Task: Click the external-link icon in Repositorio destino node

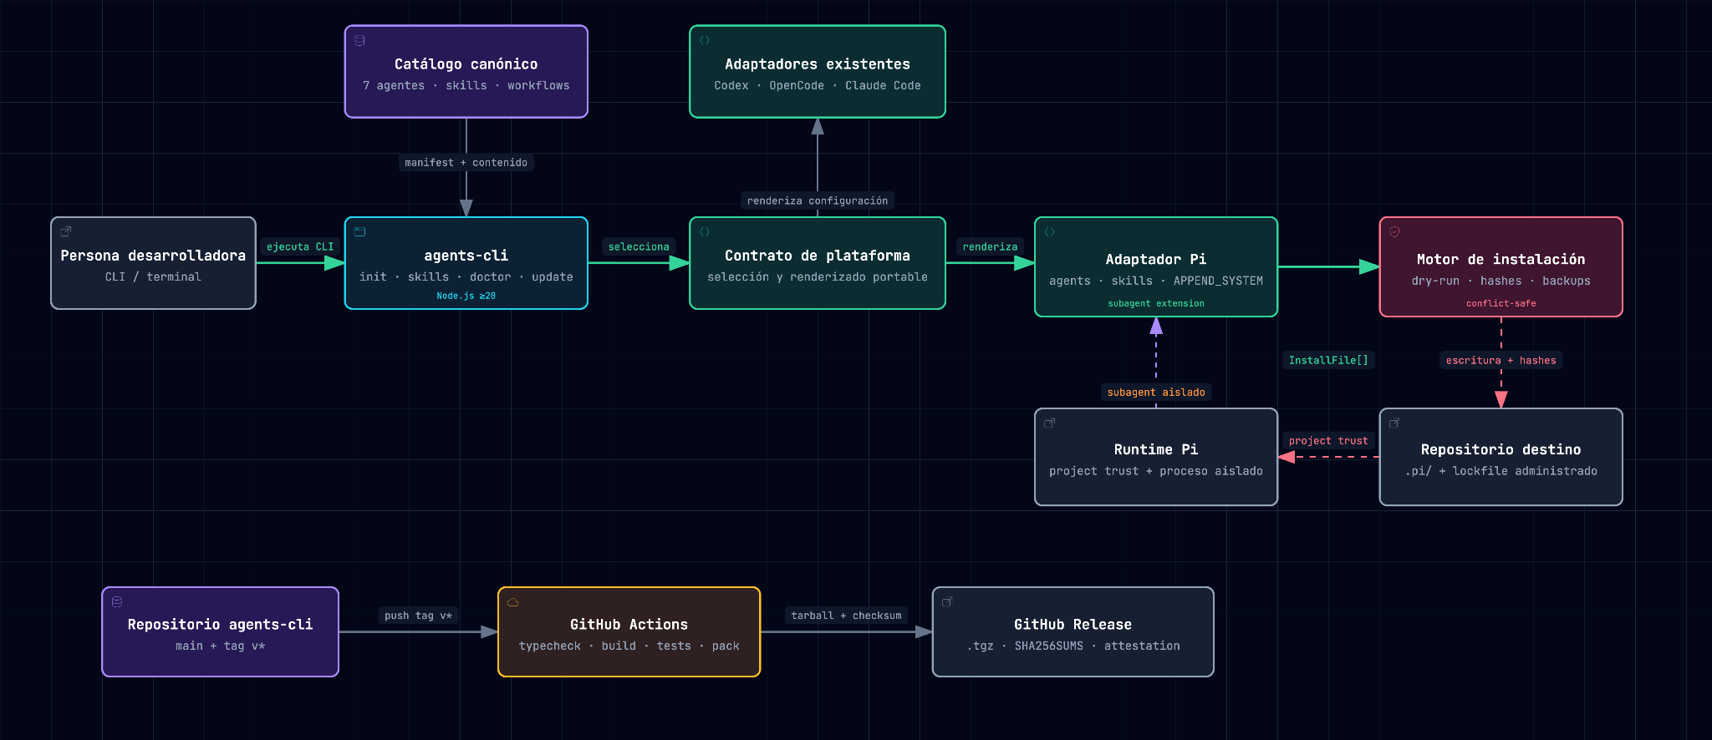Action: click(x=1394, y=423)
